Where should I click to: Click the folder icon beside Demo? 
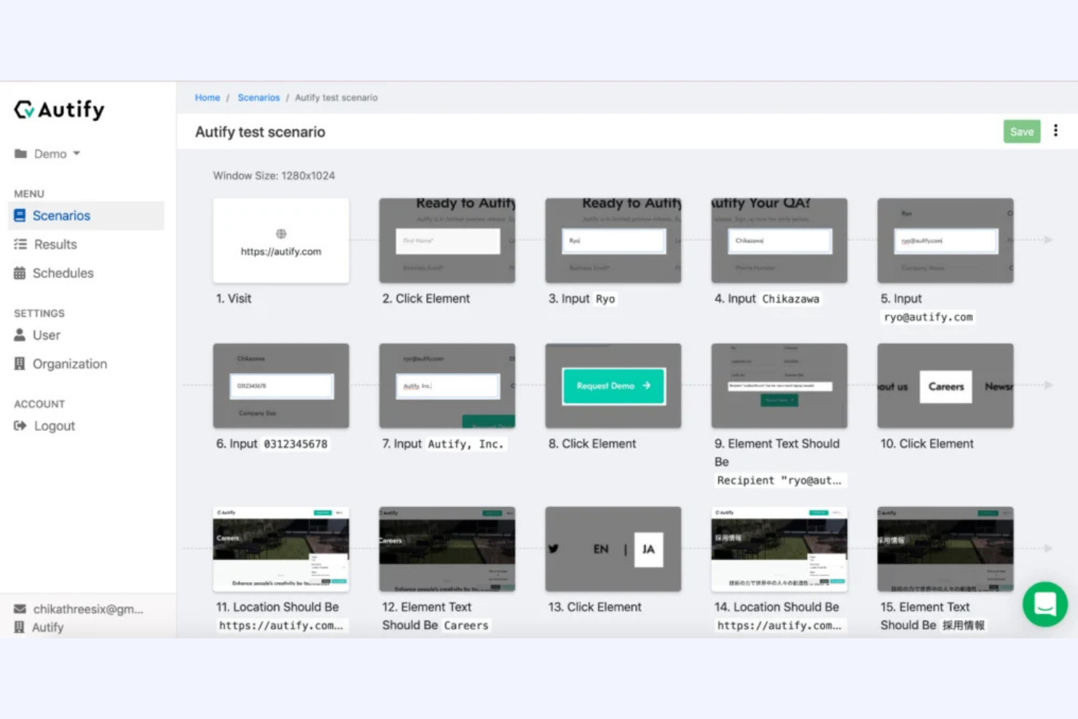pos(20,154)
